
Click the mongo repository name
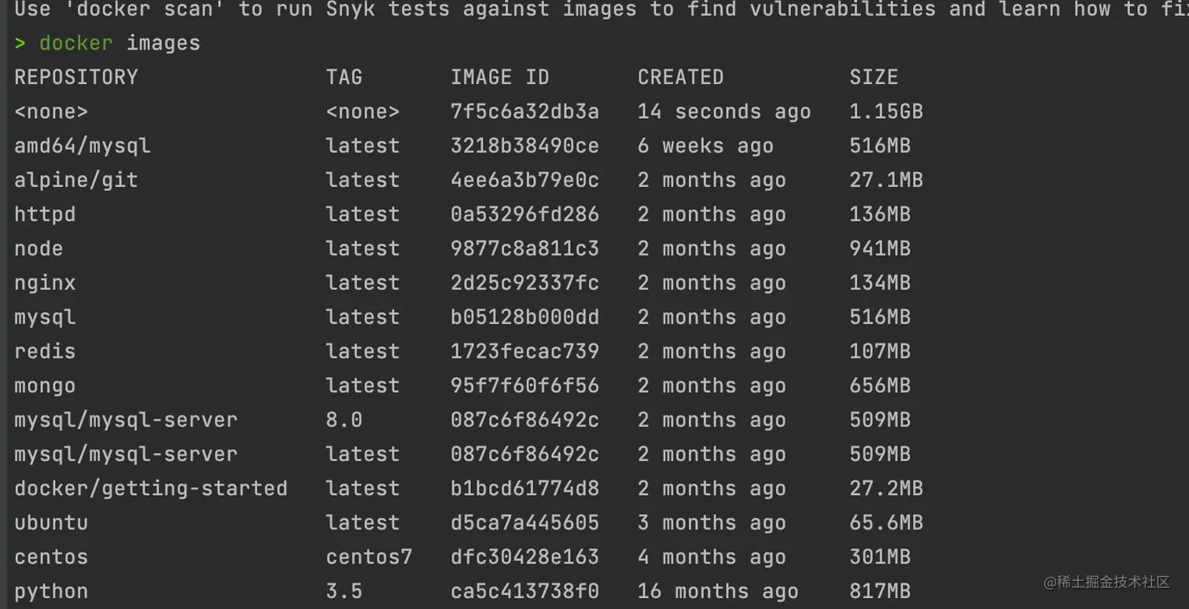click(x=45, y=386)
